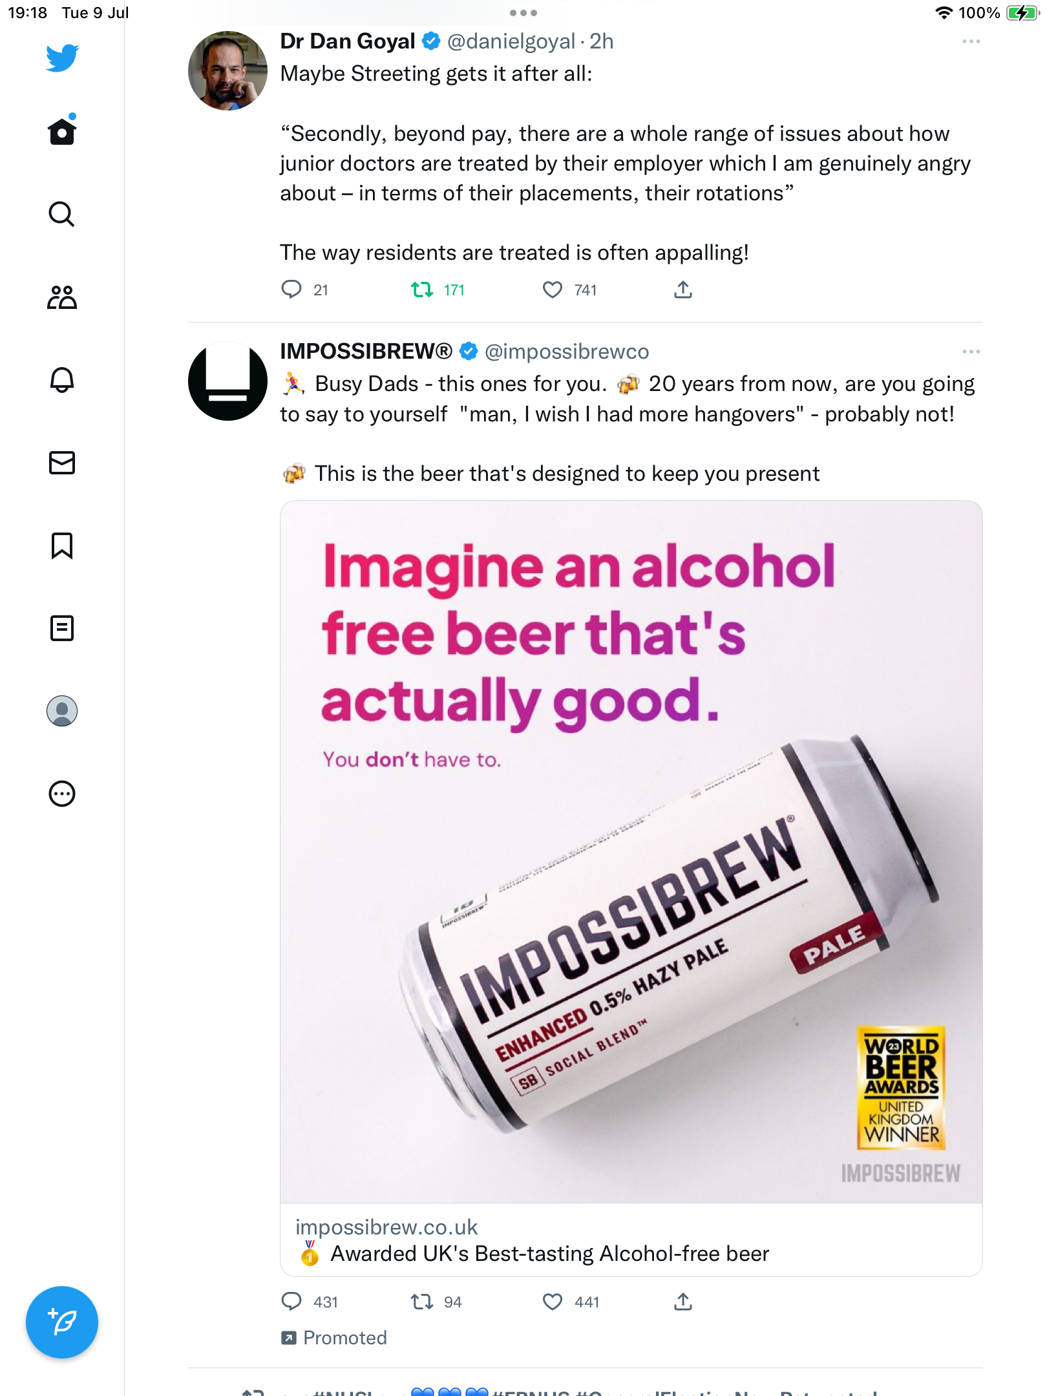
Task: Open Bookmarks in the sidebar
Action: (x=61, y=545)
